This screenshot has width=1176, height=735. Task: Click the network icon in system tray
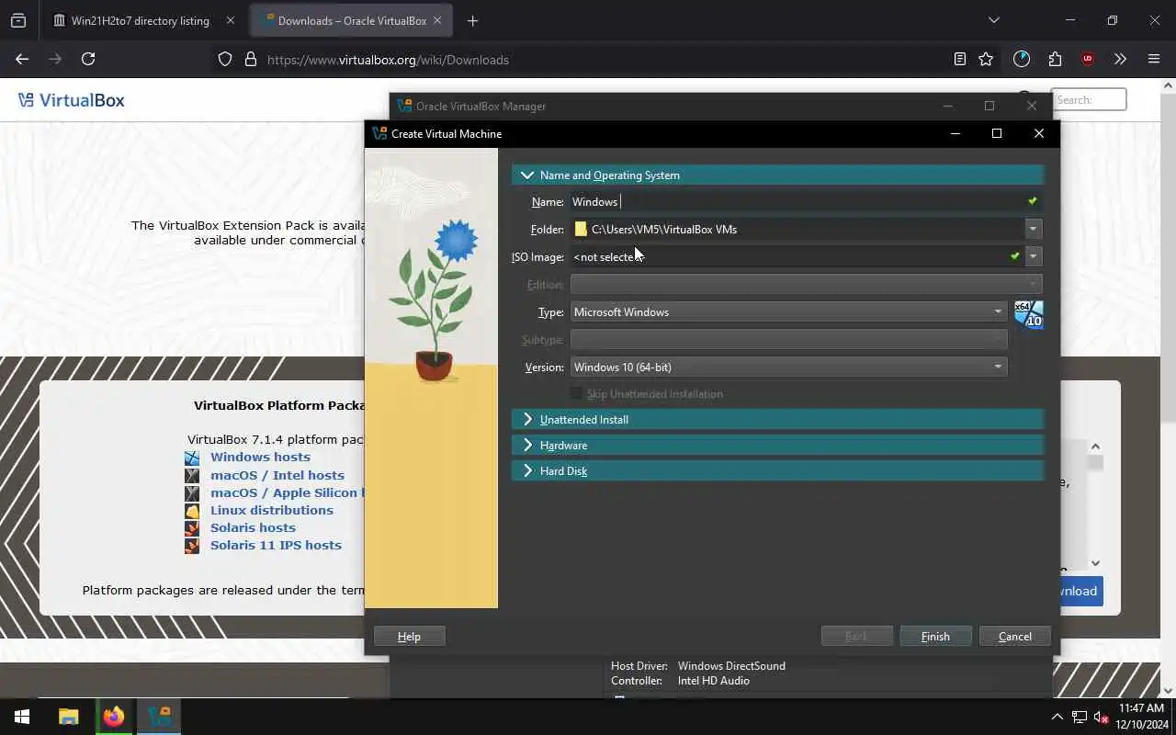coord(1080,717)
